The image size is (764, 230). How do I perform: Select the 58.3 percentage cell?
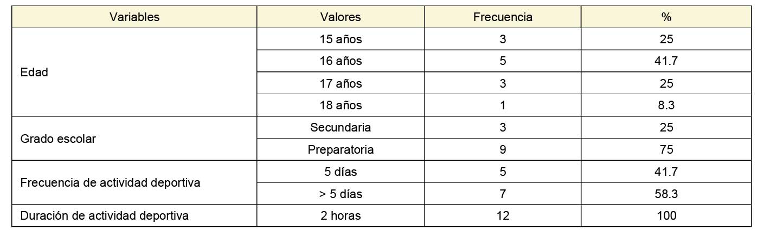(x=666, y=194)
